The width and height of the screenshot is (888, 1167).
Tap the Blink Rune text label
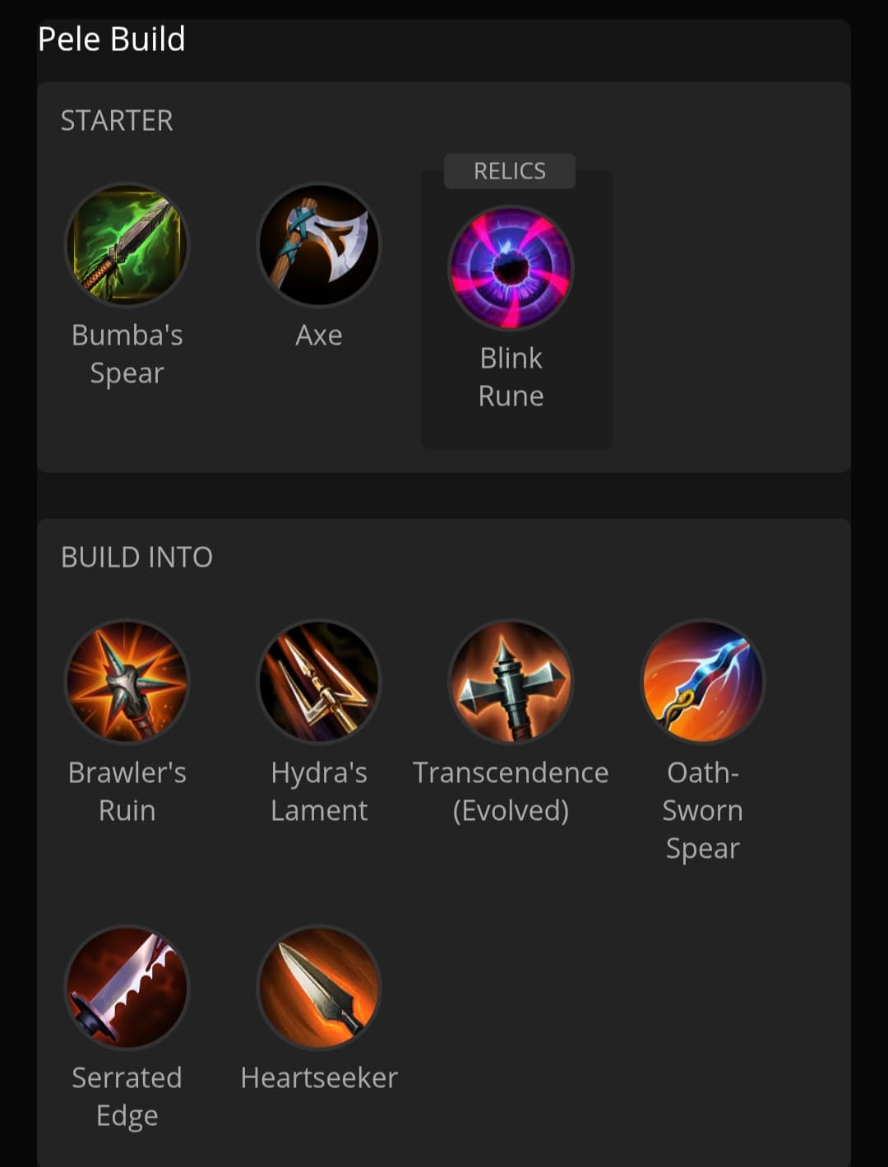tap(511, 377)
